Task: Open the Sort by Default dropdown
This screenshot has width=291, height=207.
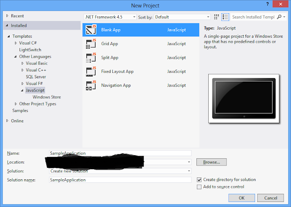Action: coord(182,17)
